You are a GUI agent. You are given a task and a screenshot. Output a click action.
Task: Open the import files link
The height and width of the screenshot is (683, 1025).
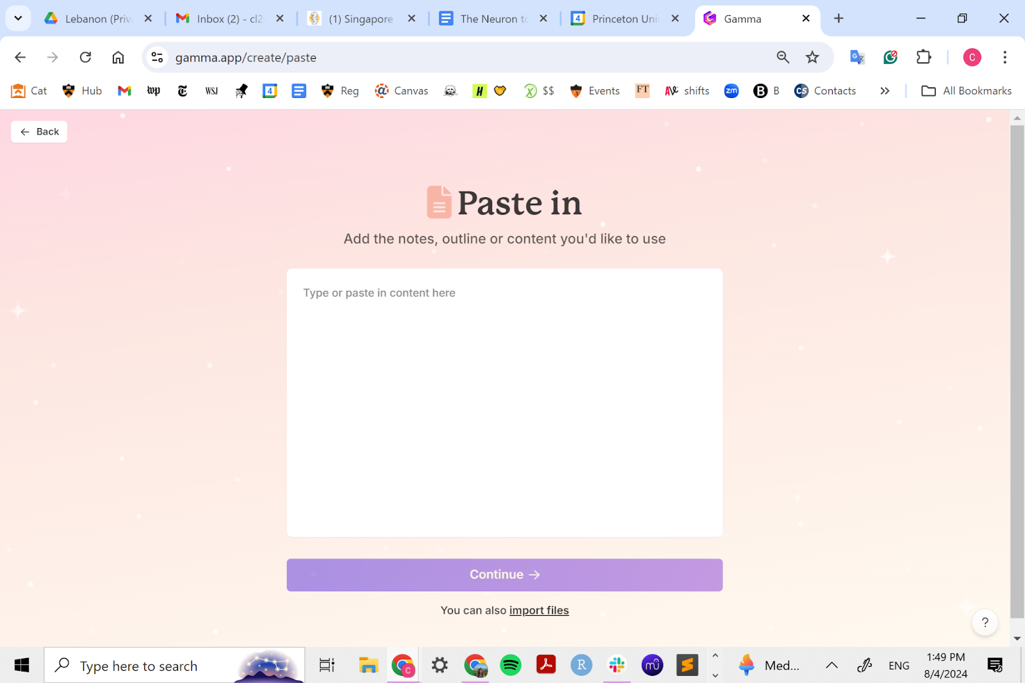tap(539, 611)
